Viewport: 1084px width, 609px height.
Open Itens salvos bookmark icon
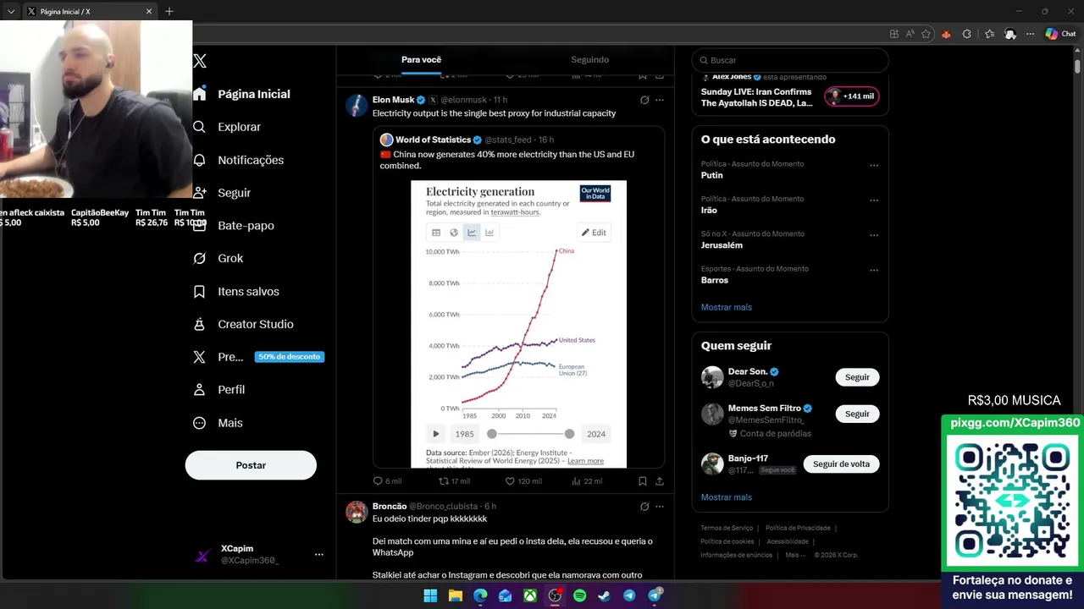(200, 291)
